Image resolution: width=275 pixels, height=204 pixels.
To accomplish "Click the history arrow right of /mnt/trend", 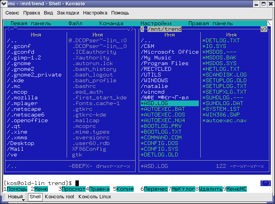I will (x=263, y=29).
